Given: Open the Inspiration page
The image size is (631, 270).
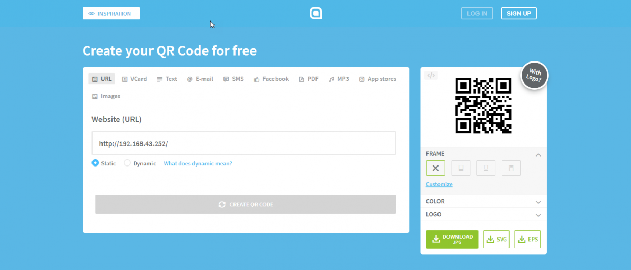Looking at the screenshot, I should [111, 14].
